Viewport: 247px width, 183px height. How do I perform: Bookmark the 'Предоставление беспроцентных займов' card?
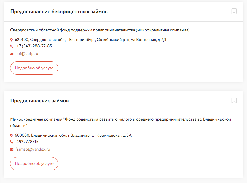point(234,11)
